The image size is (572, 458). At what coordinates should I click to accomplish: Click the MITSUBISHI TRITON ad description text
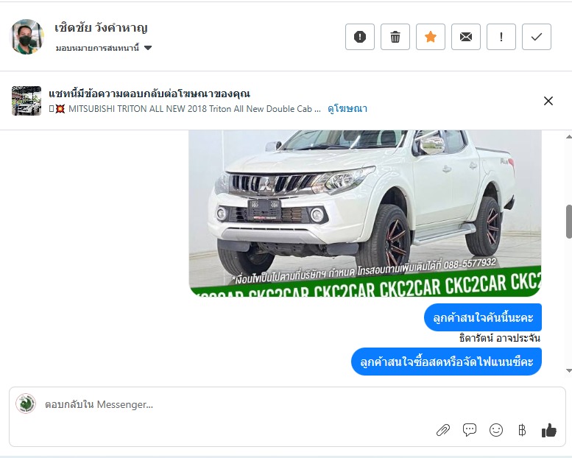pyautogui.click(x=185, y=109)
